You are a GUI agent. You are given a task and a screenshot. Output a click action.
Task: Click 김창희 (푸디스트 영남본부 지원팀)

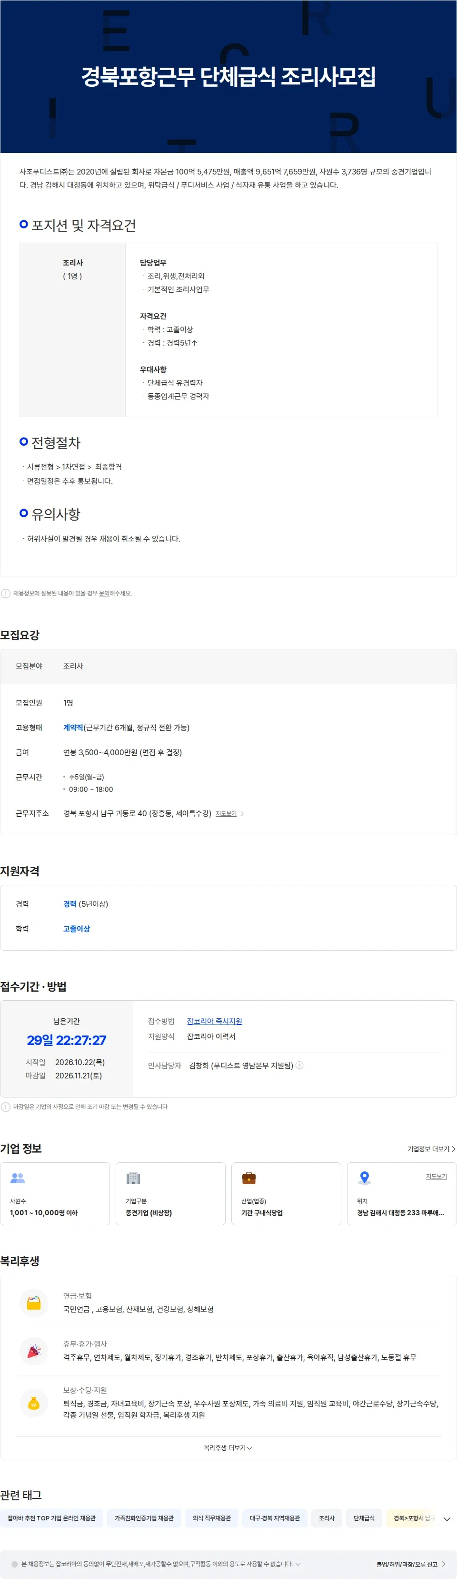click(241, 1066)
